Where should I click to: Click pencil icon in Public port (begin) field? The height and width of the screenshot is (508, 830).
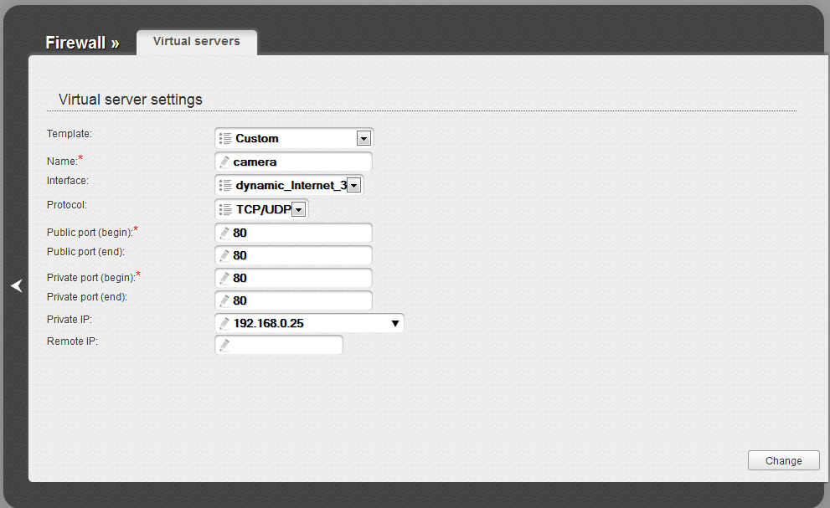224,233
